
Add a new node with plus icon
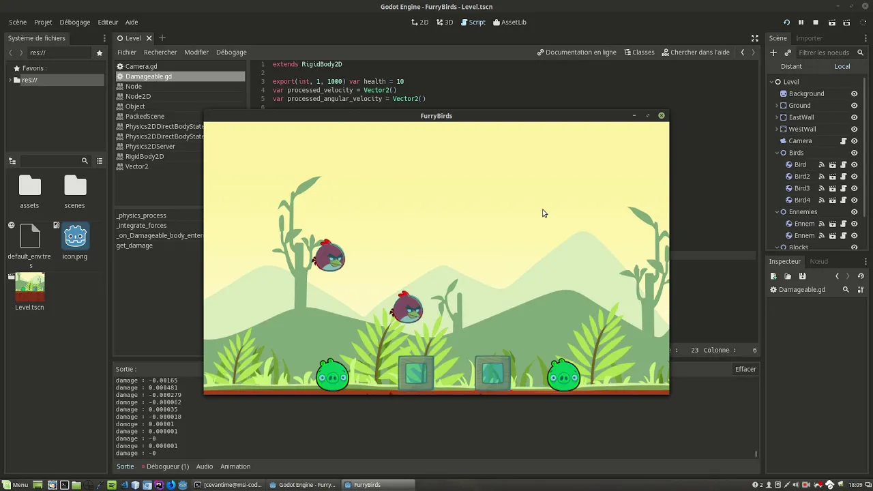tap(773, 53)
